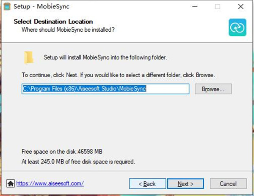Click 'At least 245.0 MB' requirement text
Screen dimensions: 254x196
[78, 162]
